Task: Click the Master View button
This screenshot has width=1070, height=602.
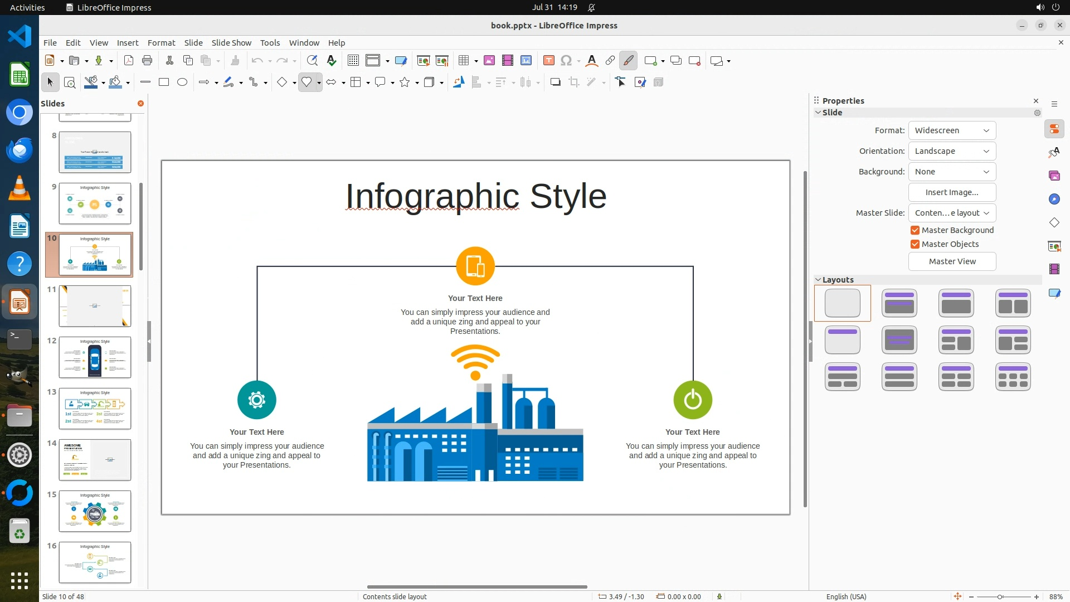Action: pyautogui.click(x=952, y=261)
